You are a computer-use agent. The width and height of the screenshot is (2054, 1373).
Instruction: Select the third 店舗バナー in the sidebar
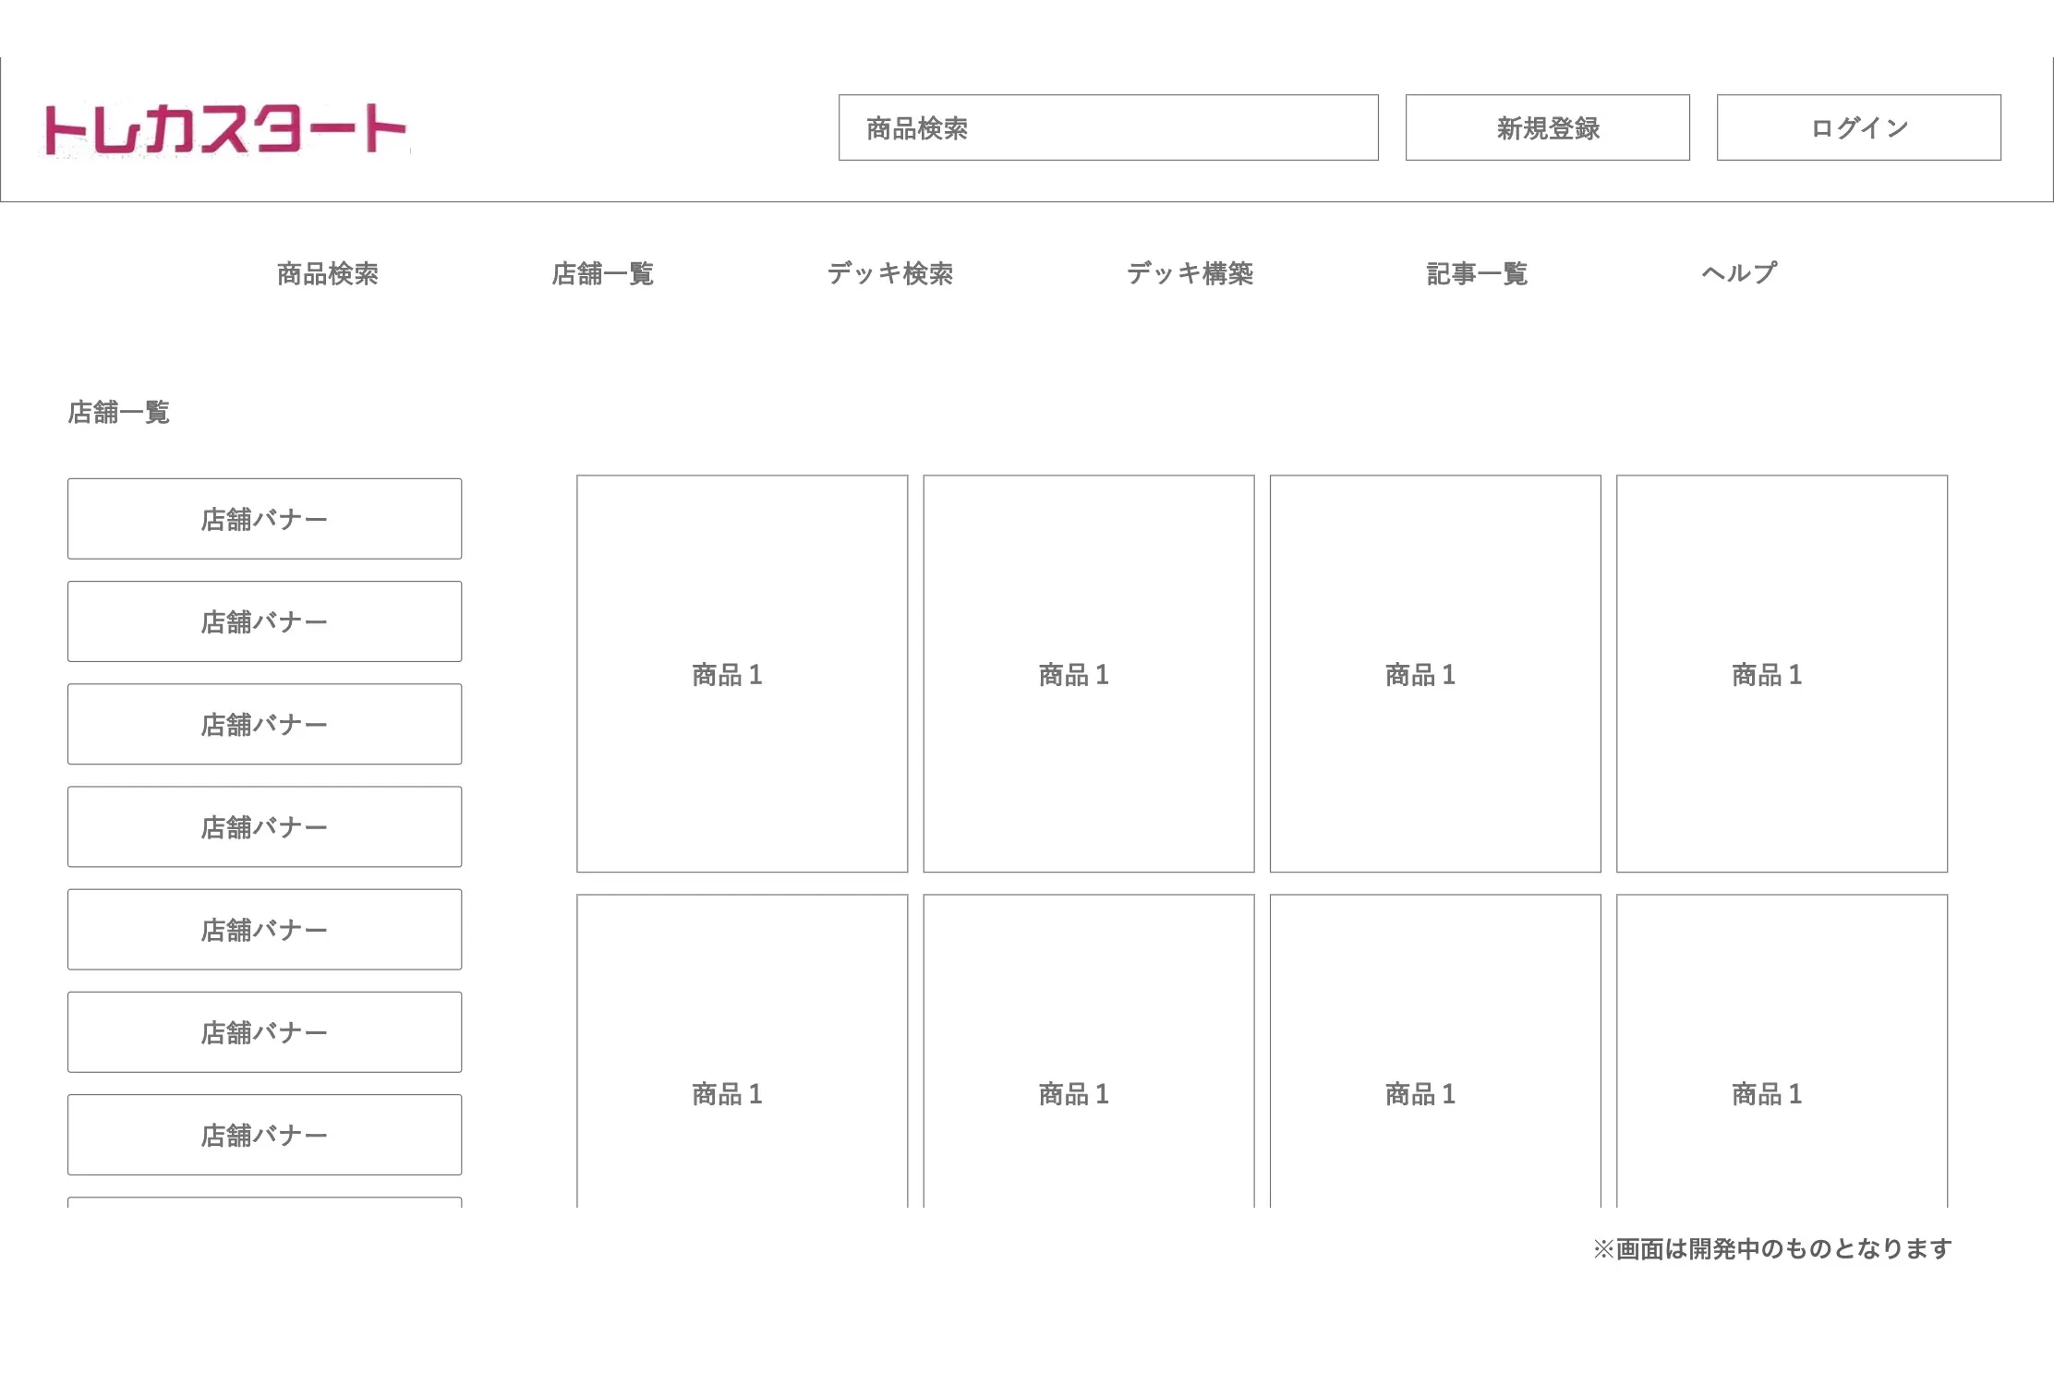coord(264,724)
